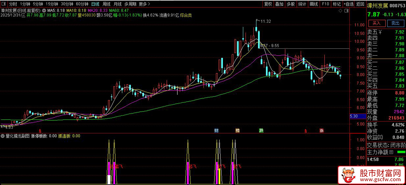Click the 交易状态 status row
This screenshot has width=406, height=185.
click(x=386, y=145)
